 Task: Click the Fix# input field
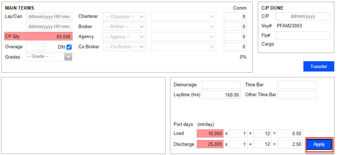302,36
